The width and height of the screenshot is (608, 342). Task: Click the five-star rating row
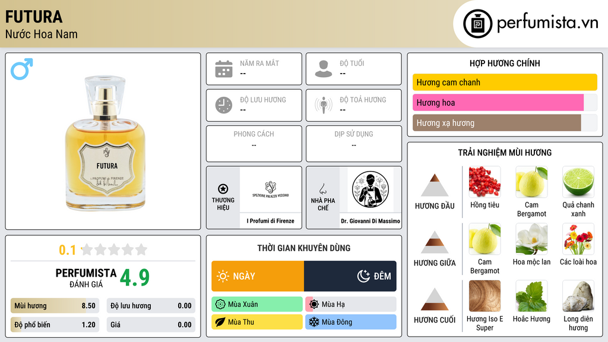point(114,249)
